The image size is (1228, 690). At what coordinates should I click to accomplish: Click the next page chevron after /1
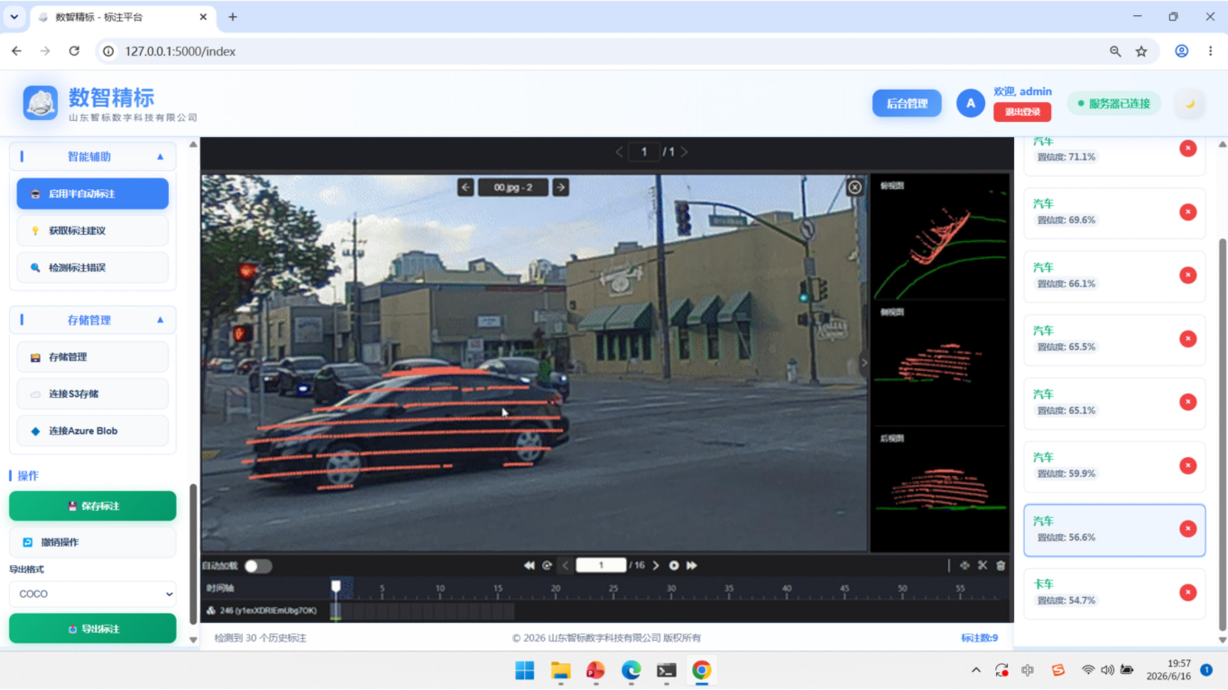685,152
